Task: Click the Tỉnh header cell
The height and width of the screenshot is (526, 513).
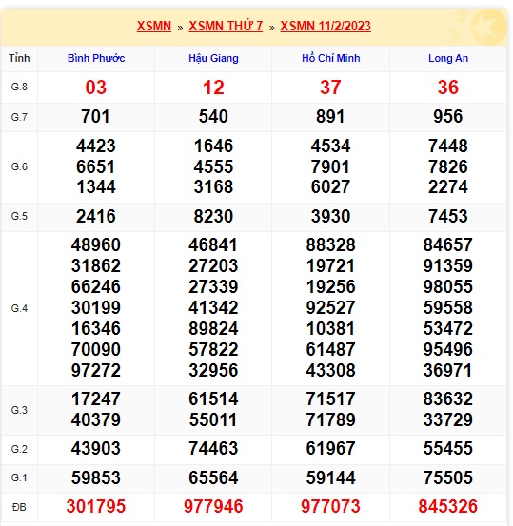Action: (x=19, y=58)
